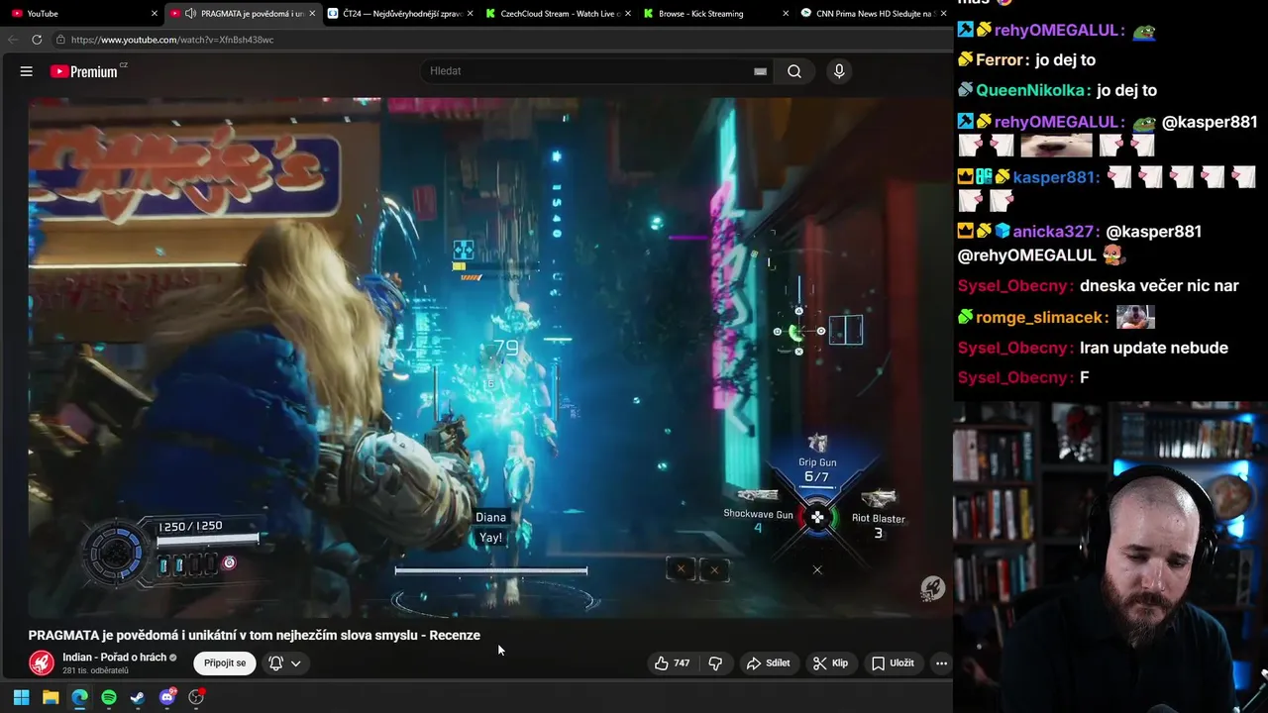Click chat username anicka327
1268x713 pixels.
click(x=1054, y=231)
